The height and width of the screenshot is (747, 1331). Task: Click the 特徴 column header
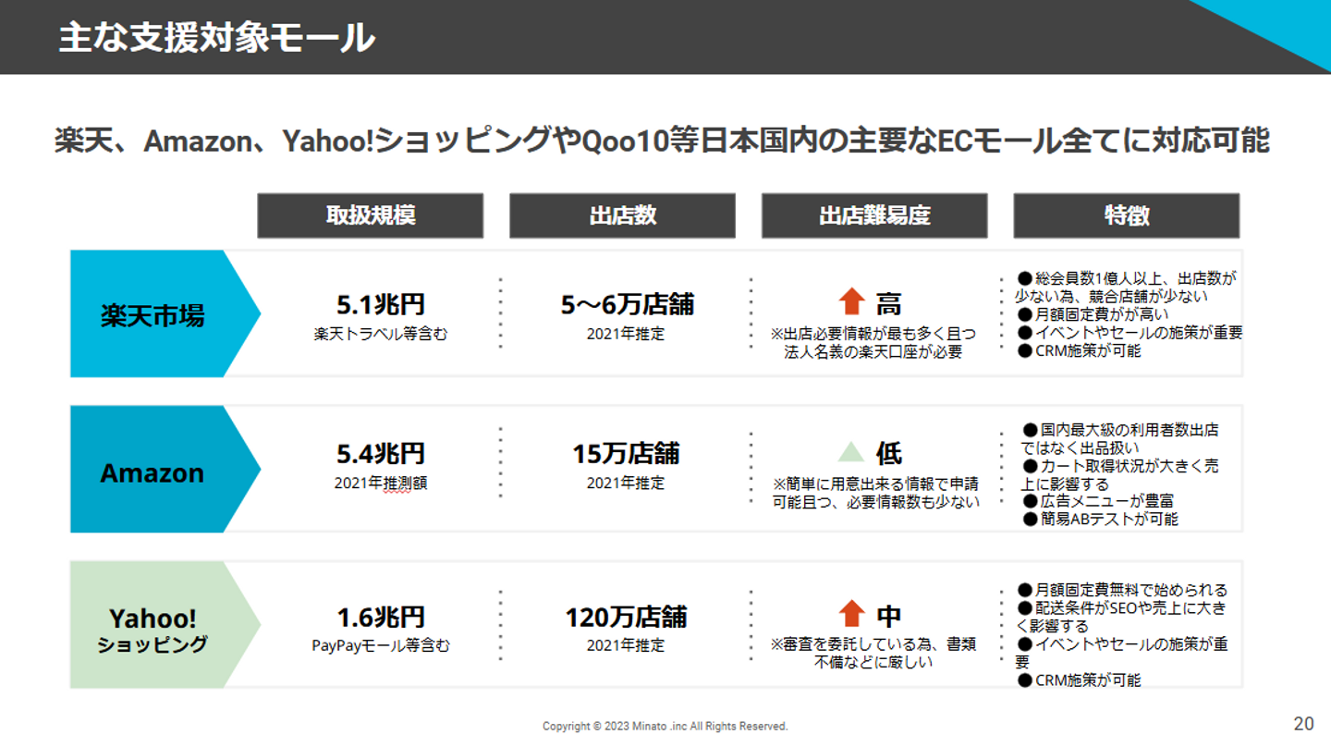pyautogui.click(x=1127, y=215)
